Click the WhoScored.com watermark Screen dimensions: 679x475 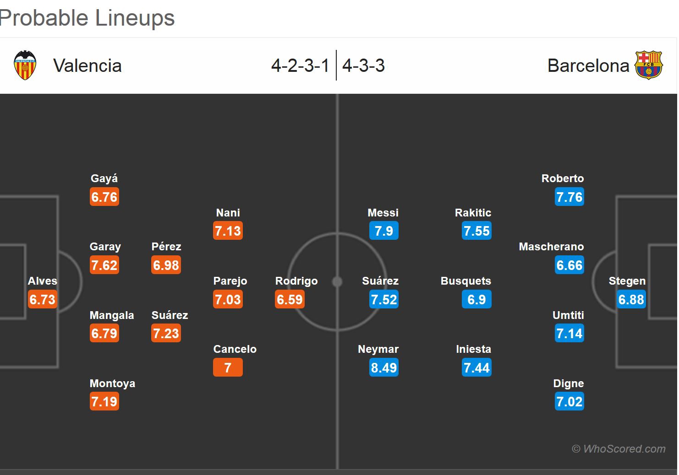point(619,449)
